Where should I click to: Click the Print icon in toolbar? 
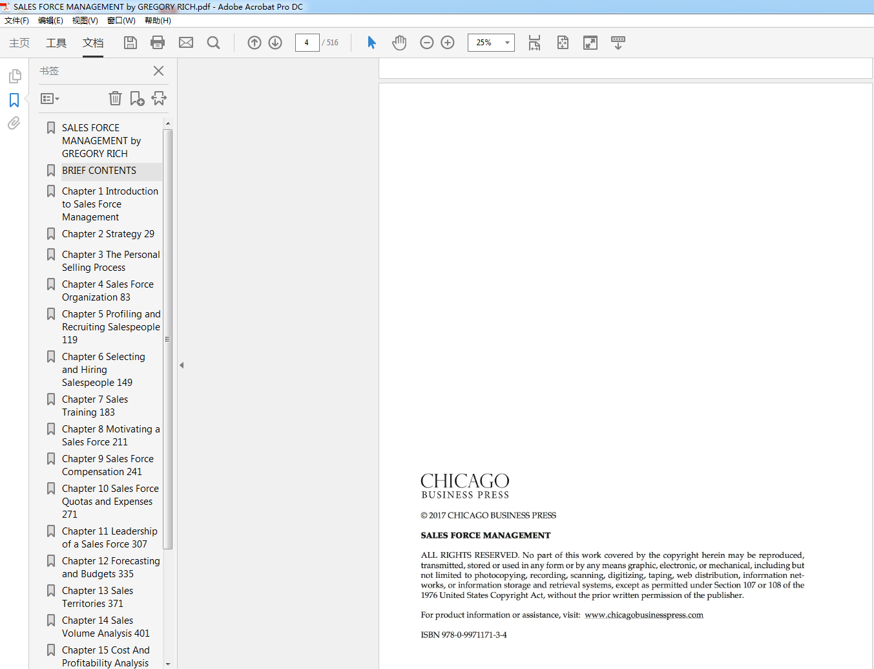click(158, 43)
